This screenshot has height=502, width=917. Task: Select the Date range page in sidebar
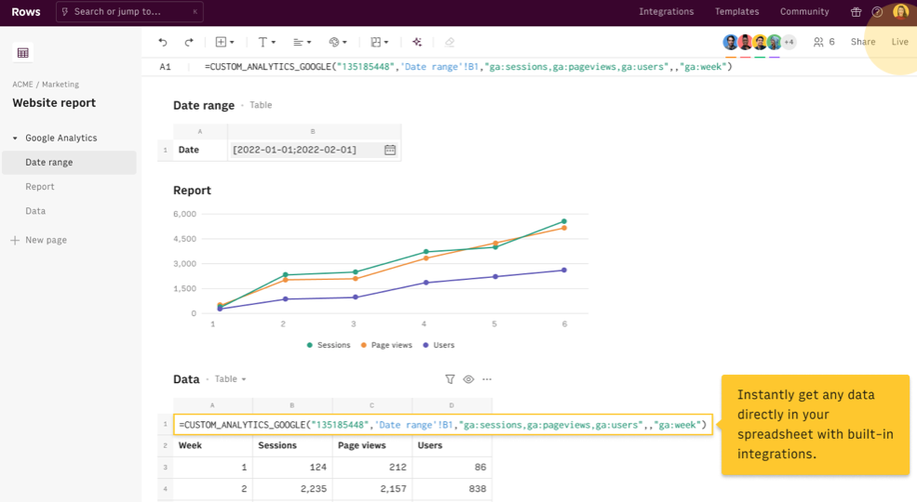(x=69, y=163)
